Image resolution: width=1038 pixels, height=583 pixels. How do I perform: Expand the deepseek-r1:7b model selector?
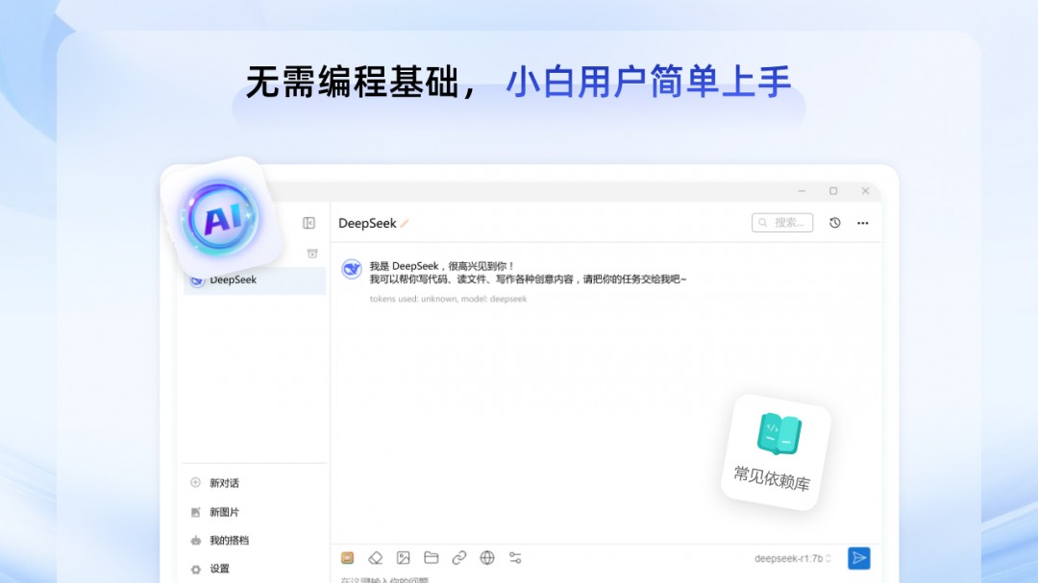(792, 559)
